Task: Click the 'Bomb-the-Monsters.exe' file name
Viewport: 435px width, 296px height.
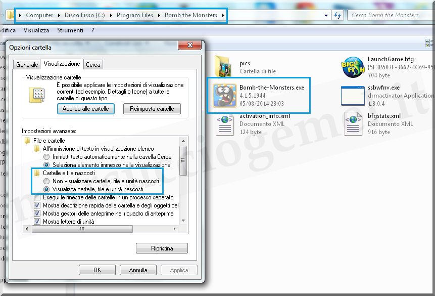Action: click(272, 87)
